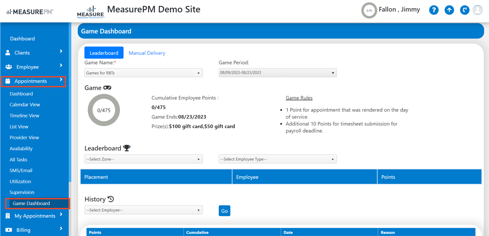Click the Go button
This screenshot has width=489, height=236.
224,211
